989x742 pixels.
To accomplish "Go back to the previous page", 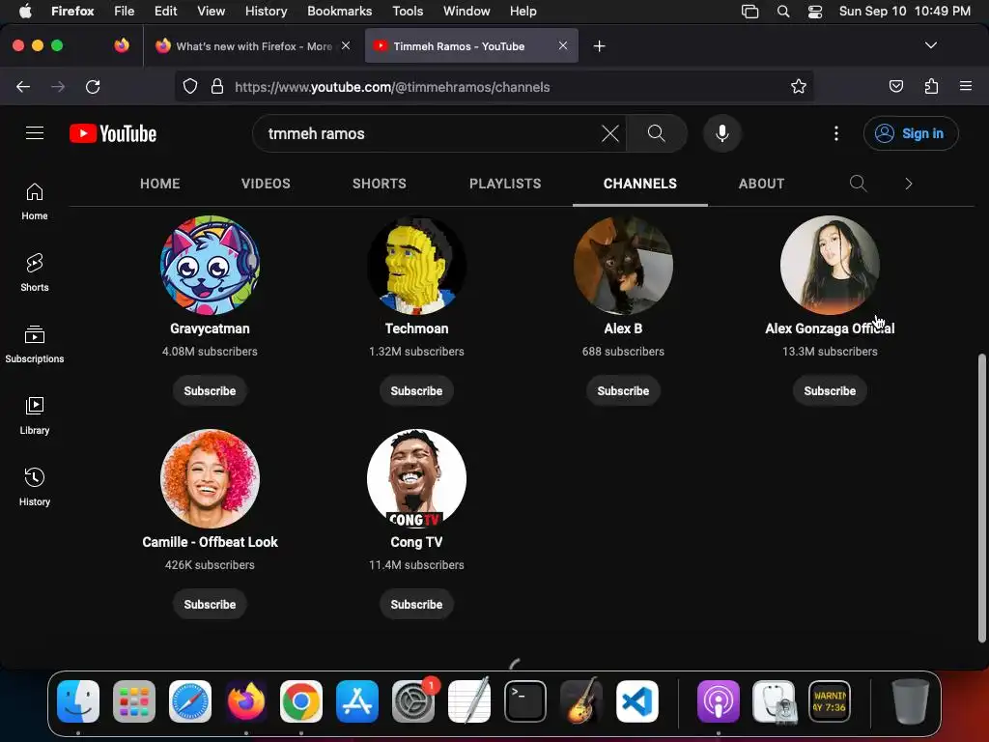I will click(x=23, y=86).
